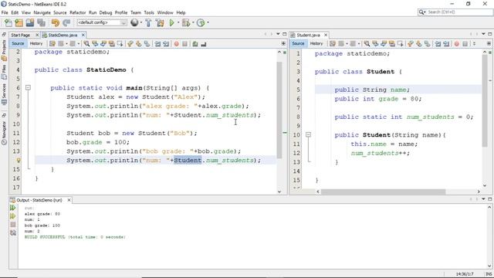Click the Open Project toolbar icon
Viewport: 494px width, 278px height.
pyautogui.click(x=30, y=22)
